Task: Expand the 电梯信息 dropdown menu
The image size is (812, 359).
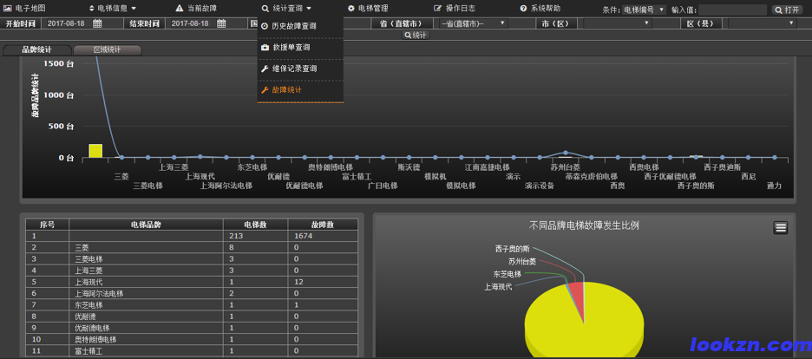Action: tap(113, 8)
